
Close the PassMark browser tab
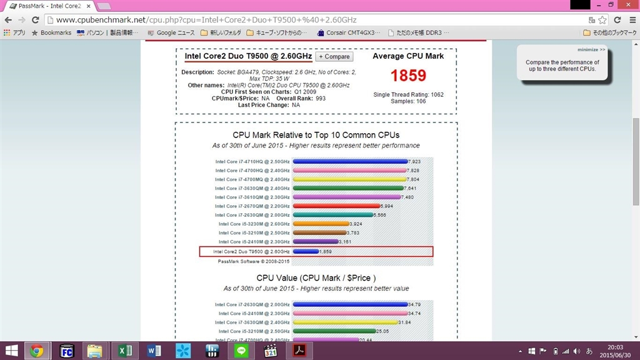coord(89,6)
